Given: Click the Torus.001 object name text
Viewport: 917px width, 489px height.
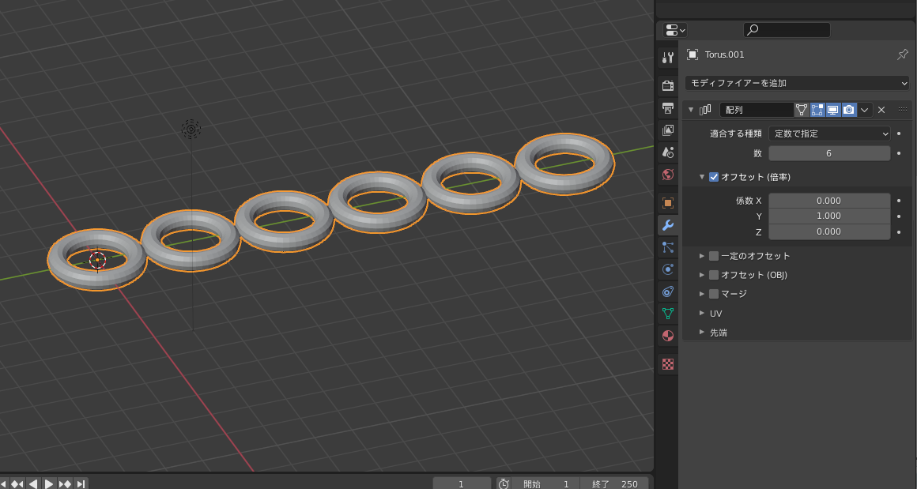Looking at the screenshot, I should pos(725,55).
